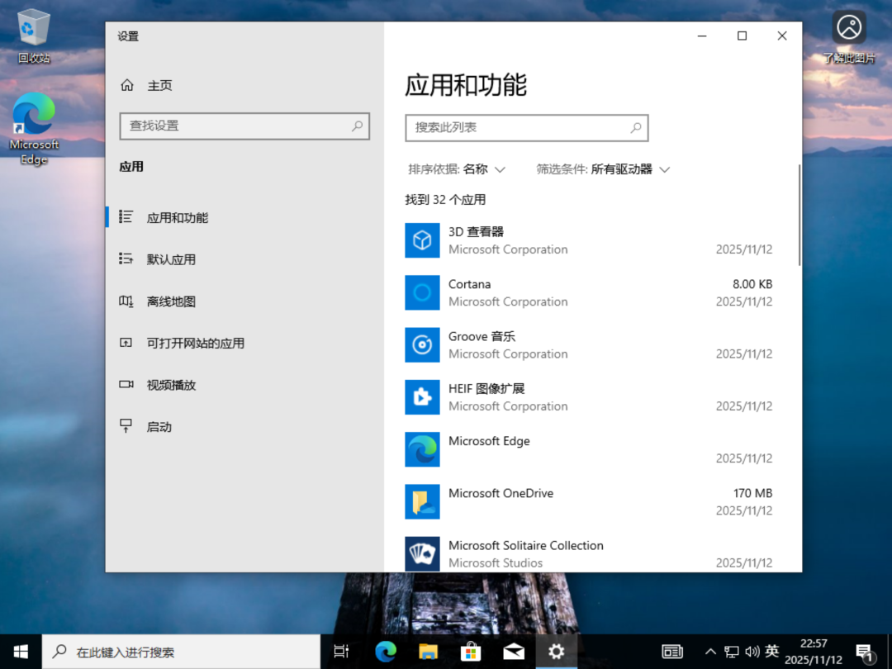Screen dimensions: 892x669
Task: Click the apps list vertical scrollbar
Action: click(799, 215)
